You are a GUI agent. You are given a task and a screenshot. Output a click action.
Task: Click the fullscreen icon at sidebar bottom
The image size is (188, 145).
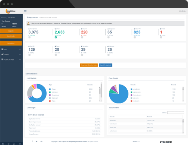pyautogui.click(x=14, y=144)
